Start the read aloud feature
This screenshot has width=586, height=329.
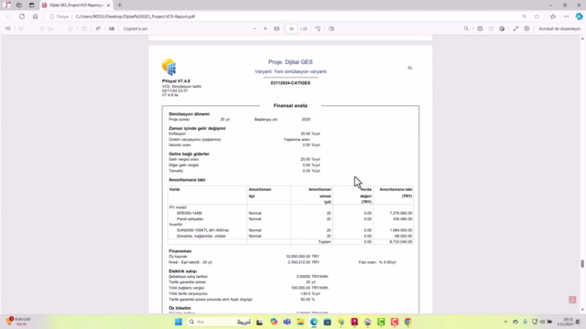point(98,28)
